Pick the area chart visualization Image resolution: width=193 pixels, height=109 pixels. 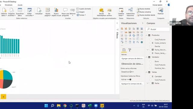point(126,32)
